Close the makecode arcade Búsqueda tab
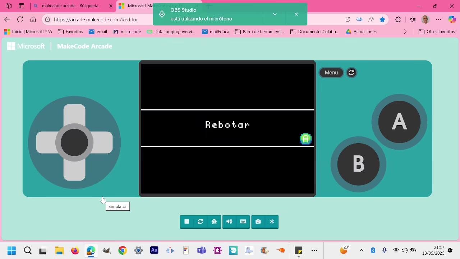Image resolution: width=460 pixels, height=259 pixels. [111, 6]
